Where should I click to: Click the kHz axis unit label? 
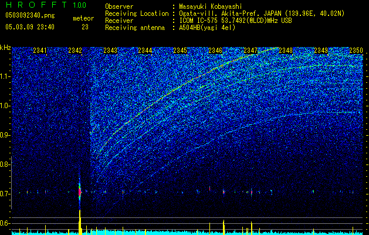(x=5, y=48)
